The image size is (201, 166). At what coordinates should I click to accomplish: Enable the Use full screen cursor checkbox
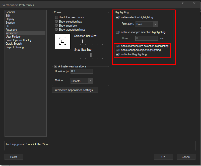57,17
